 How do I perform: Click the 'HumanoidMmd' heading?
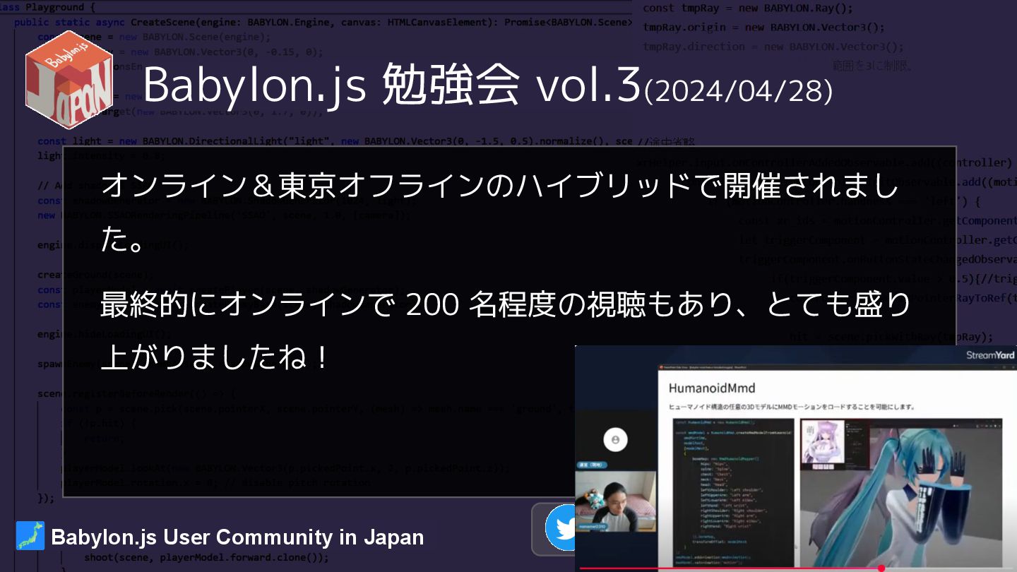(x=711, y=388)
